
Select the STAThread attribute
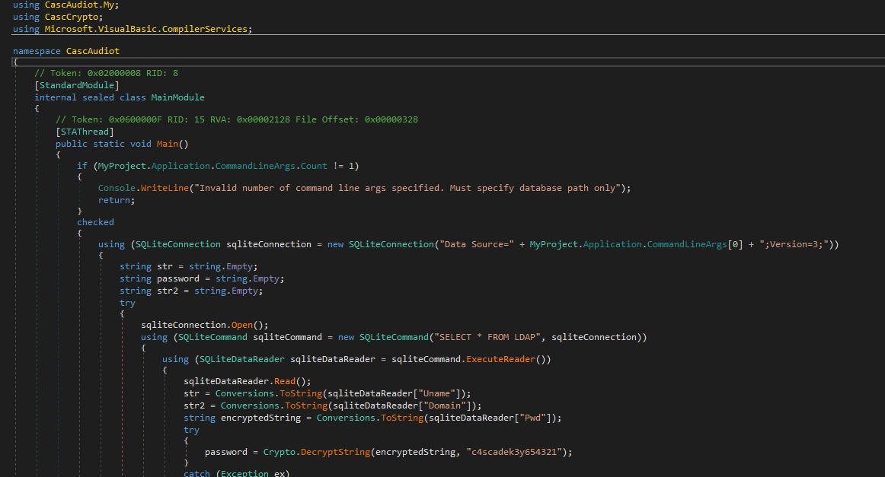85,132
